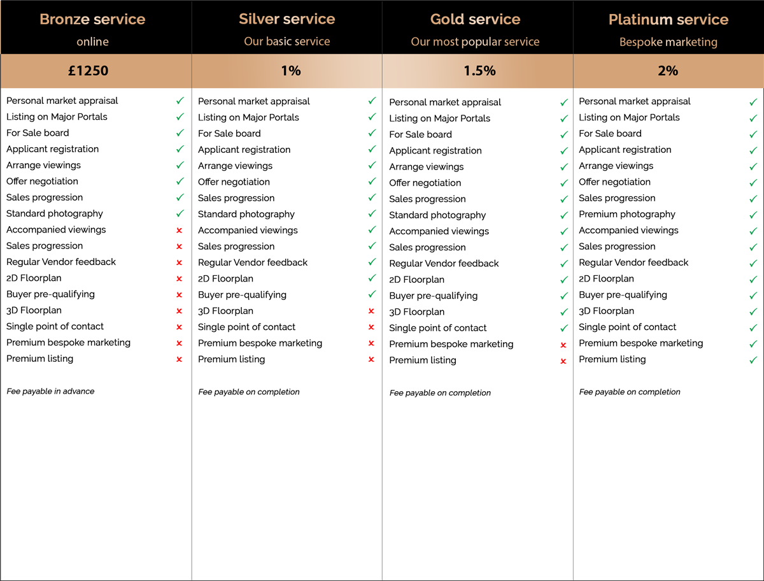The image size is (764, 581).
Task: Click Platinum Premium listing green checkmark
Action: (753, 359)
